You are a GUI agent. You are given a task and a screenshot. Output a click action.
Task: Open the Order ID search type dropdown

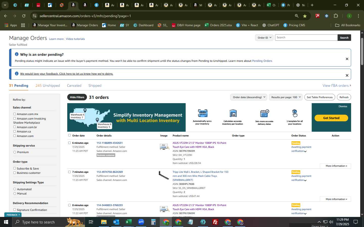[264, 38]
